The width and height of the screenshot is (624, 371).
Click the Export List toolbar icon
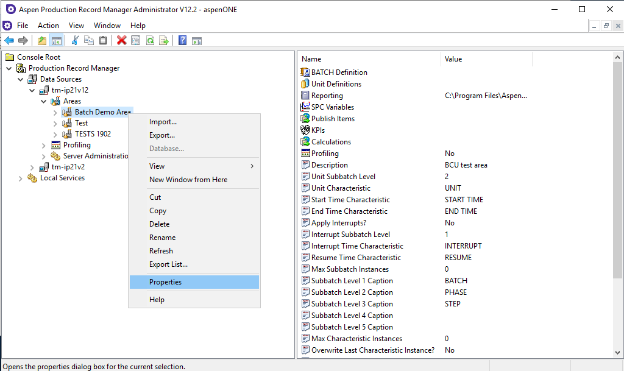[163, 41]
